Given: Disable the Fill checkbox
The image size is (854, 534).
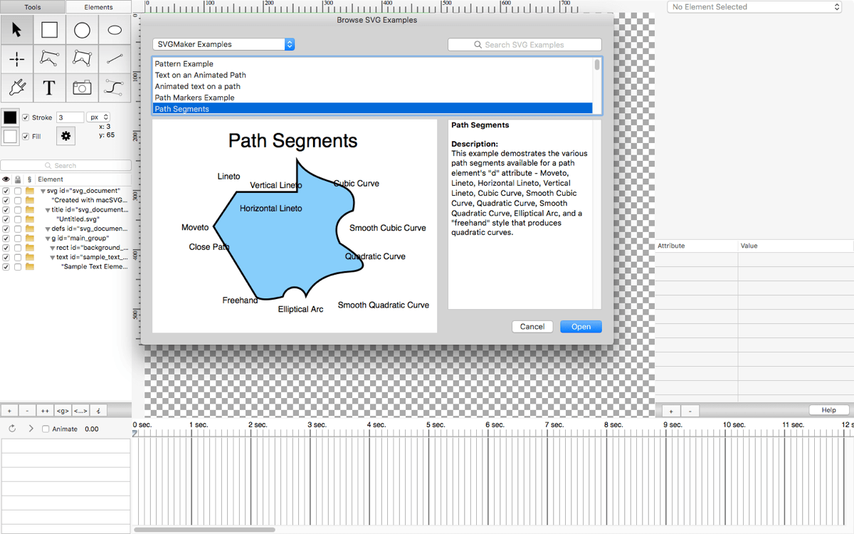Looking at the screenshot, I should click(26, 136).
